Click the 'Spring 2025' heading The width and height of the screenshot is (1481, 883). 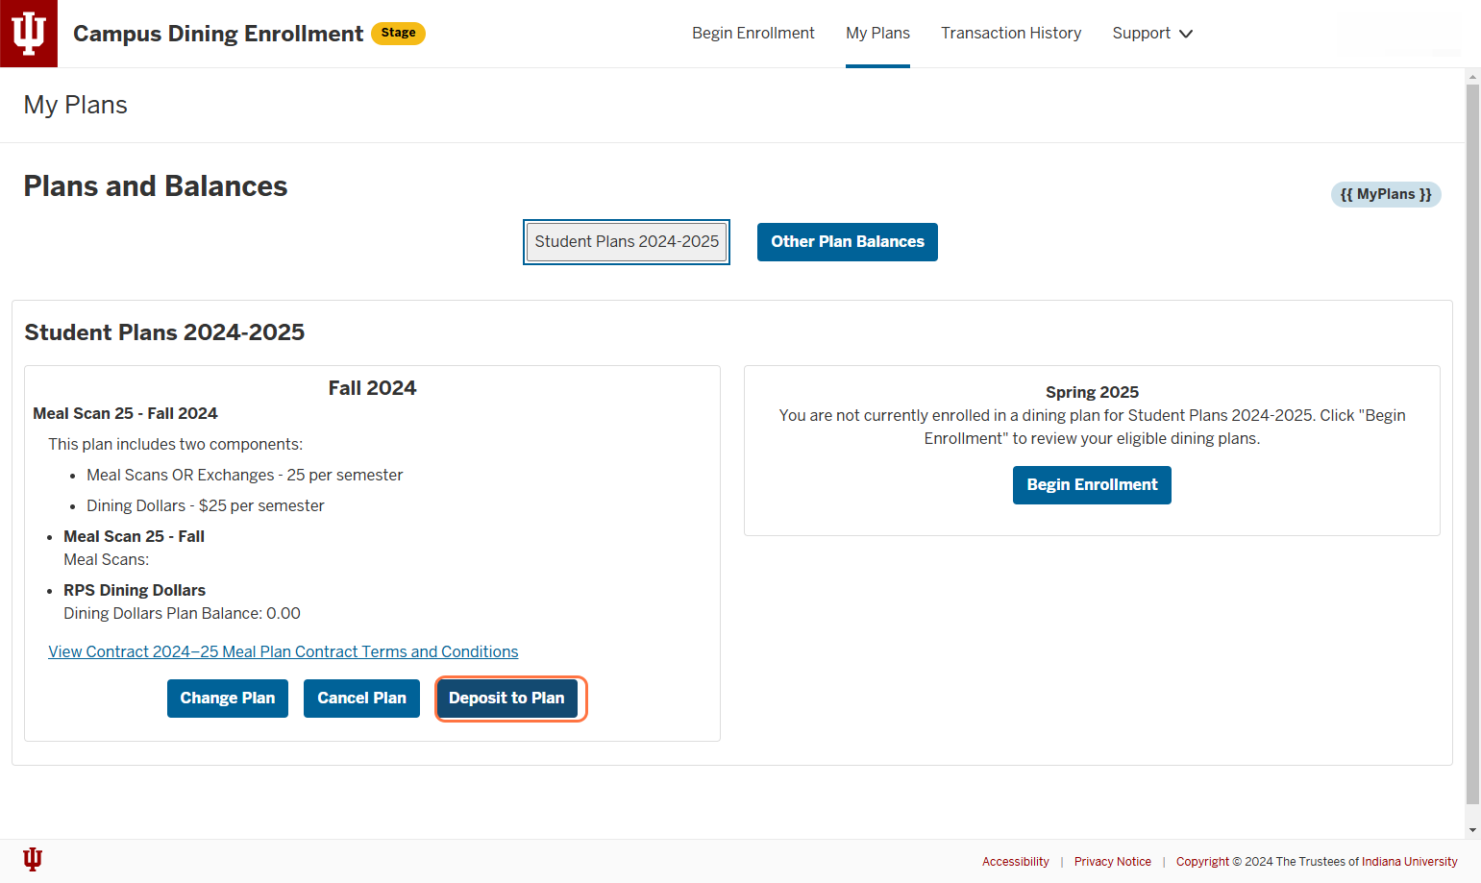click(x=1092, y=392)
